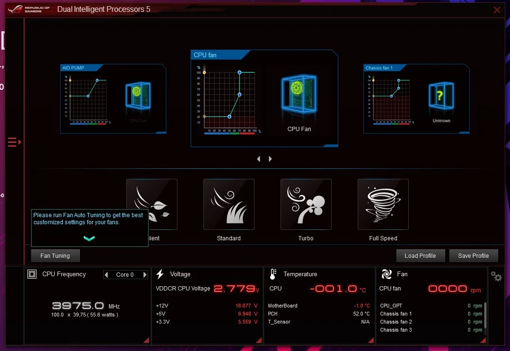The width and height of the screenshot is (510, 351).
Task: Switch to next core with right arrow
Action: 145,274
